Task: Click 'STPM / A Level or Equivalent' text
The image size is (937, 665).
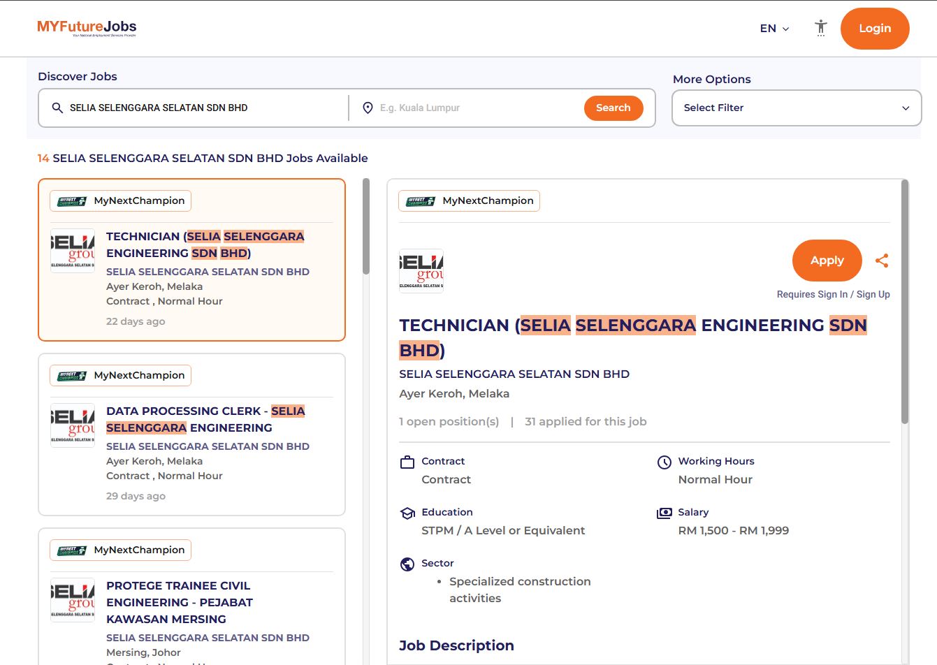Action: click(x=503, y=530)
